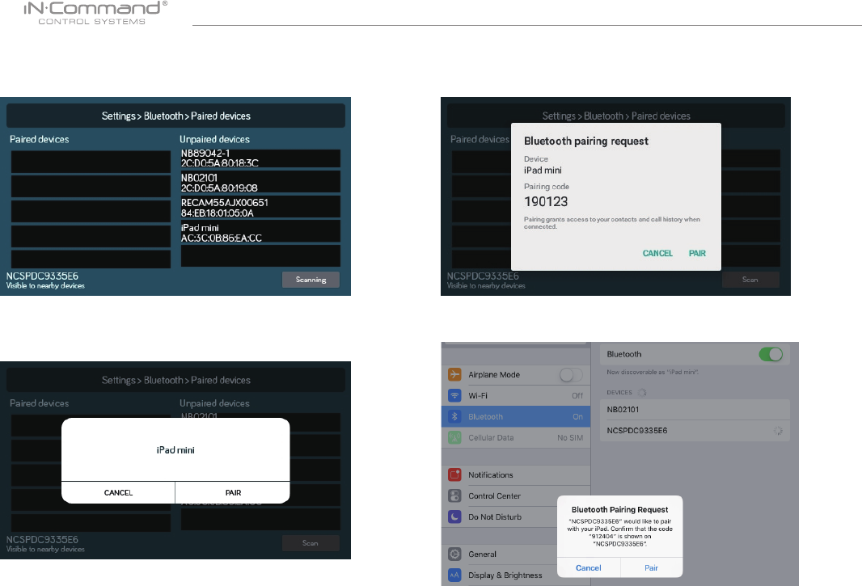
Task: Click the General gear icon
Action: point(454,554)
